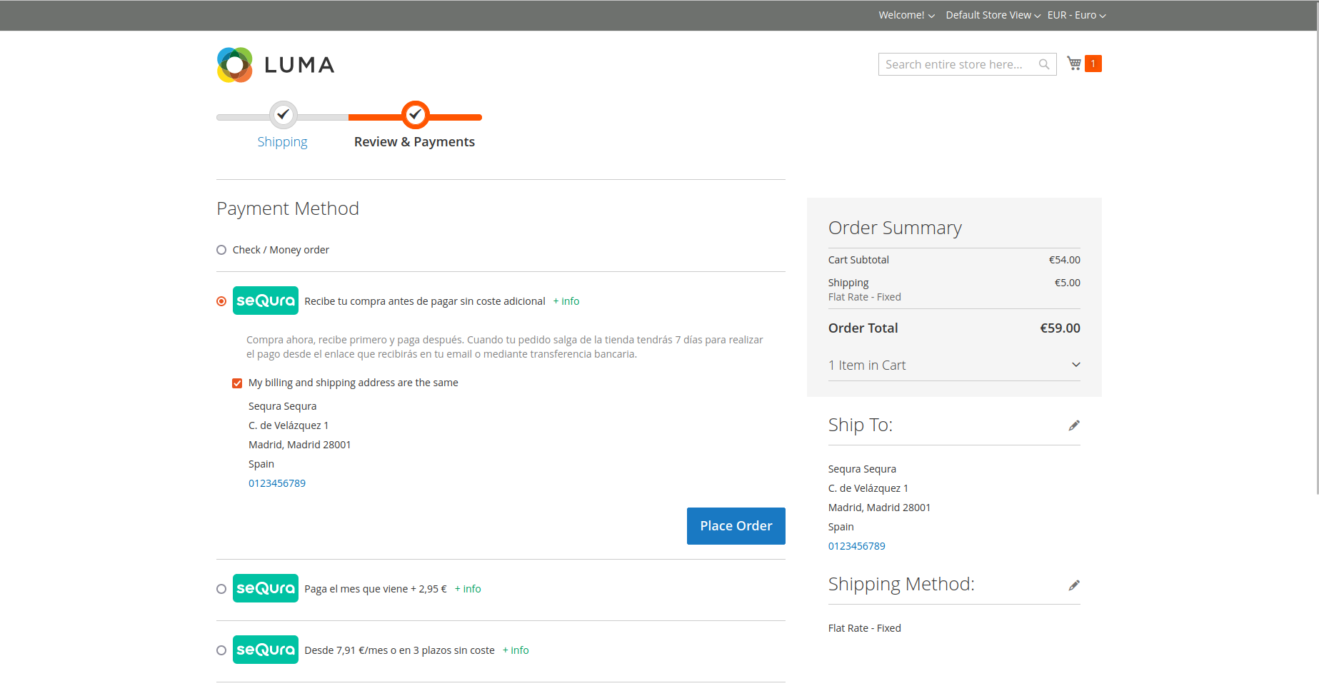Click the page vertical scrollbar
1319x691 pixels.
click(x=1316, y=247)
